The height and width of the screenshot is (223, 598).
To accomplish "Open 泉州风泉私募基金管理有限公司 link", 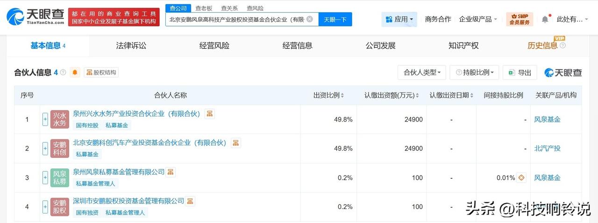I will tap(119, 172).
